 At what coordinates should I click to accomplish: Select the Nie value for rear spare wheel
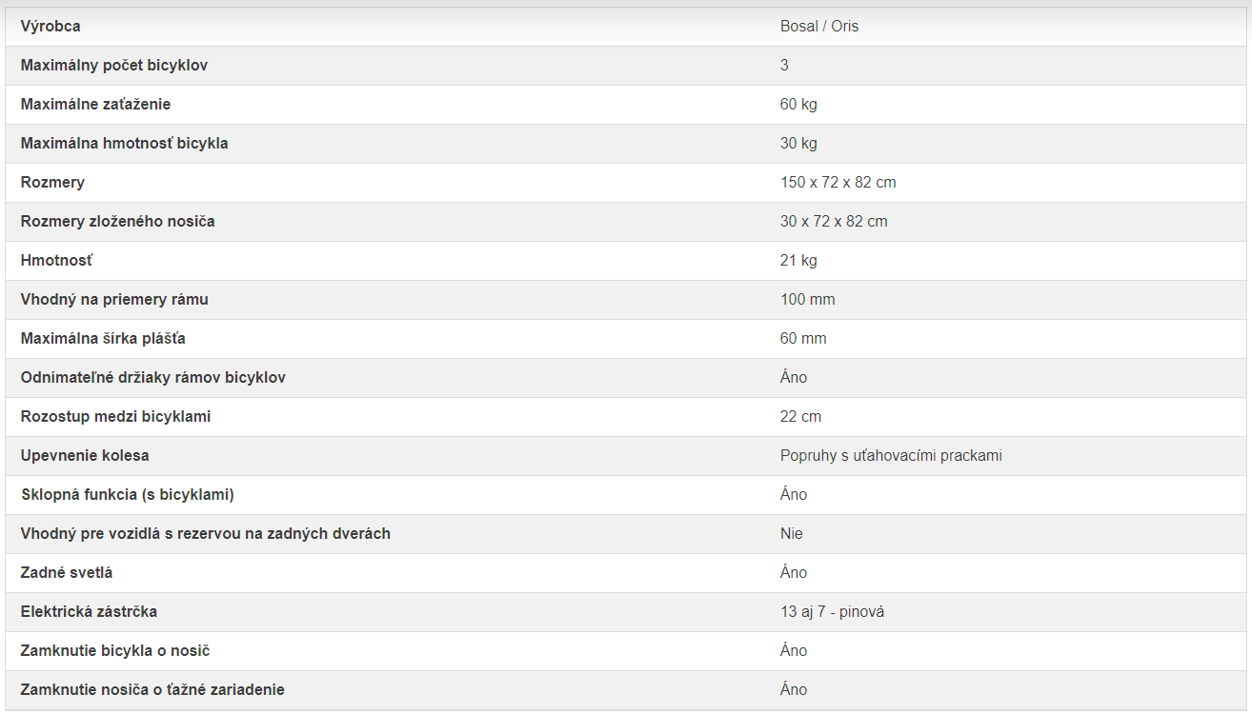tap(792, 534)
